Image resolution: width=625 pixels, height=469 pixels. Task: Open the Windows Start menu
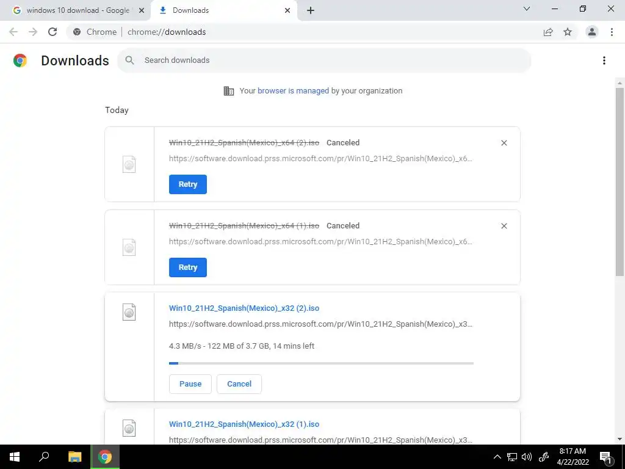(x=15, y=457)
